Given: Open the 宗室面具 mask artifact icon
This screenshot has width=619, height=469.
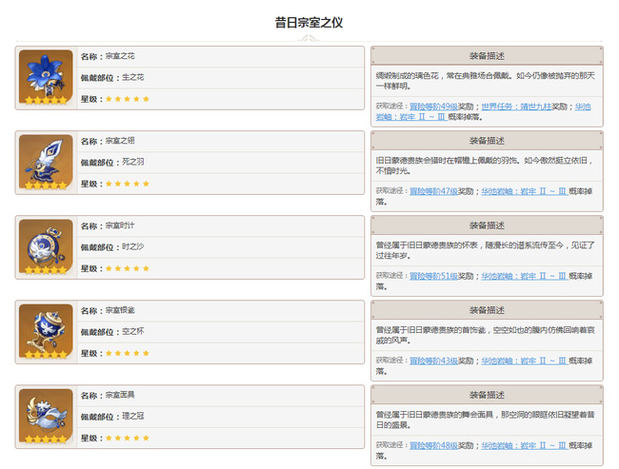Looking at the screenshot, I should tap(46, 416).
